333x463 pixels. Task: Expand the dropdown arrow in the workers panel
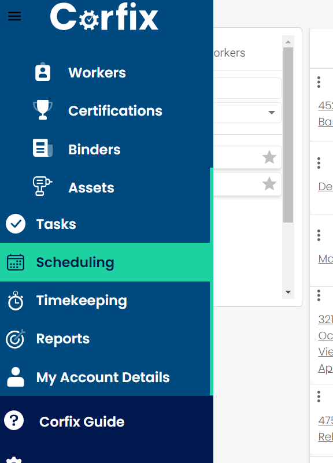(x=272, y=113)
